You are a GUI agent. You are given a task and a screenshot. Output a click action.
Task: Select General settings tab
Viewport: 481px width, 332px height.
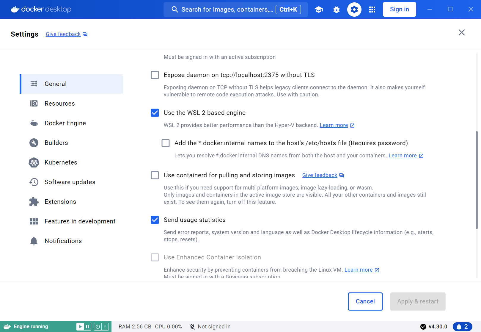[x=71, y=84]
